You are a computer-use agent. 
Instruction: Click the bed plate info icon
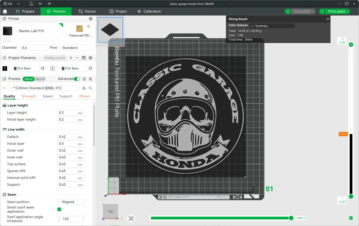(89, 26)
